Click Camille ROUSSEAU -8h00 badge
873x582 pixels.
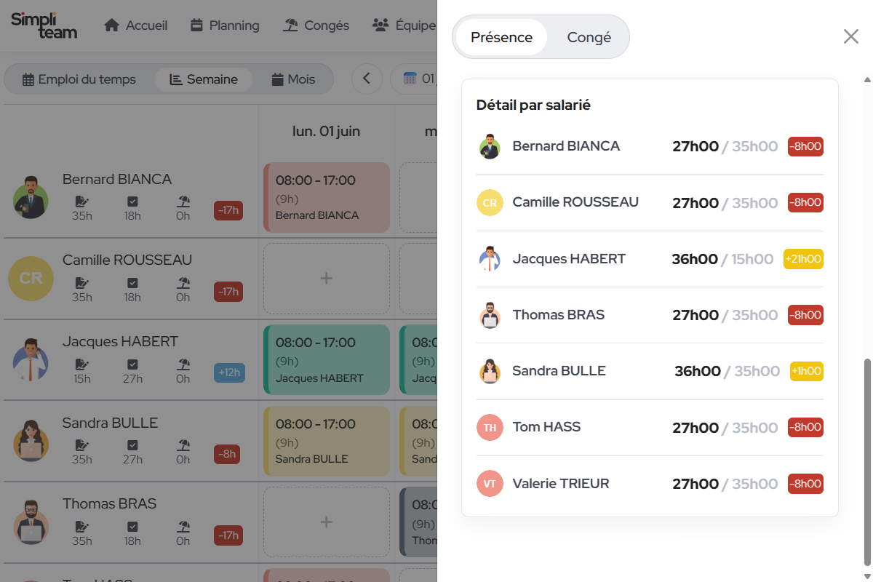(x=805, y=202)
